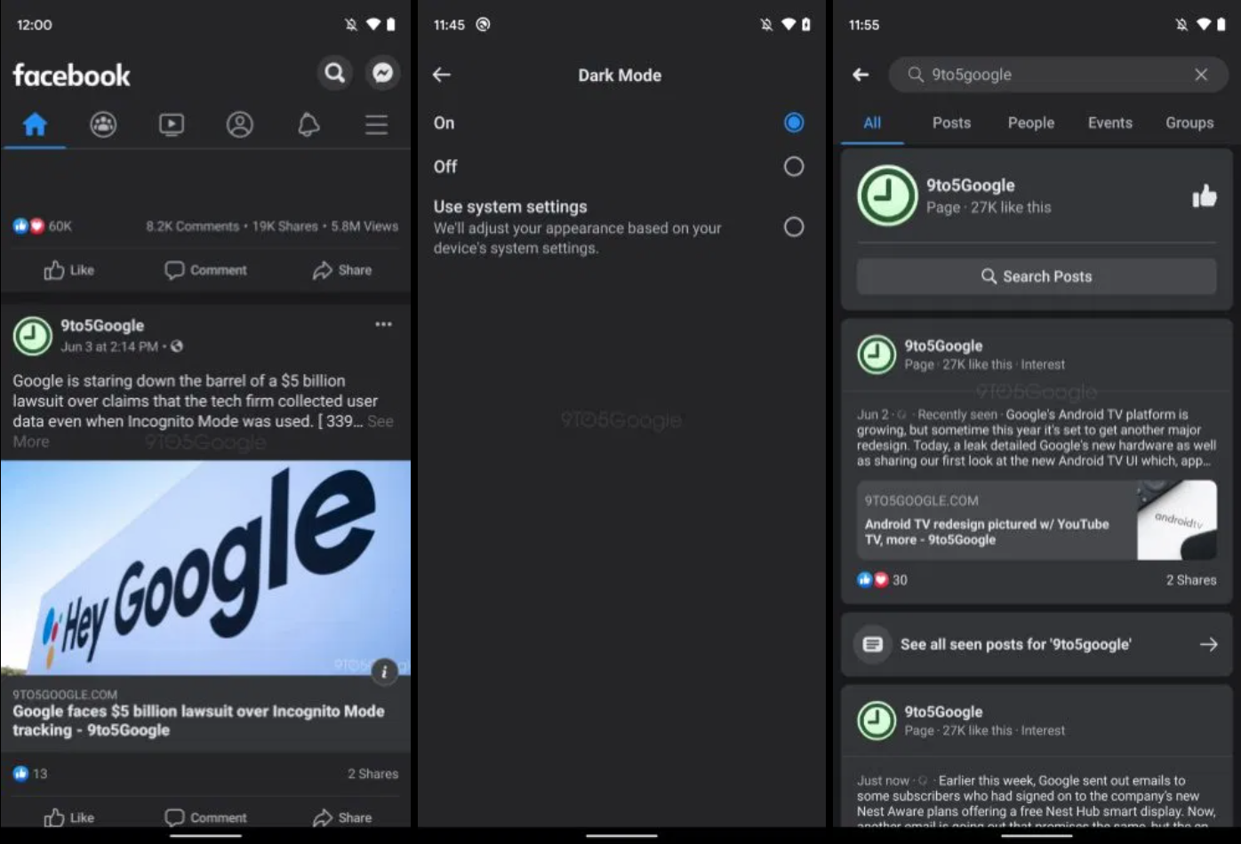1241x844 pixels.
Task: Open reactions count 60K on top post
Action: tap(43, 226)
